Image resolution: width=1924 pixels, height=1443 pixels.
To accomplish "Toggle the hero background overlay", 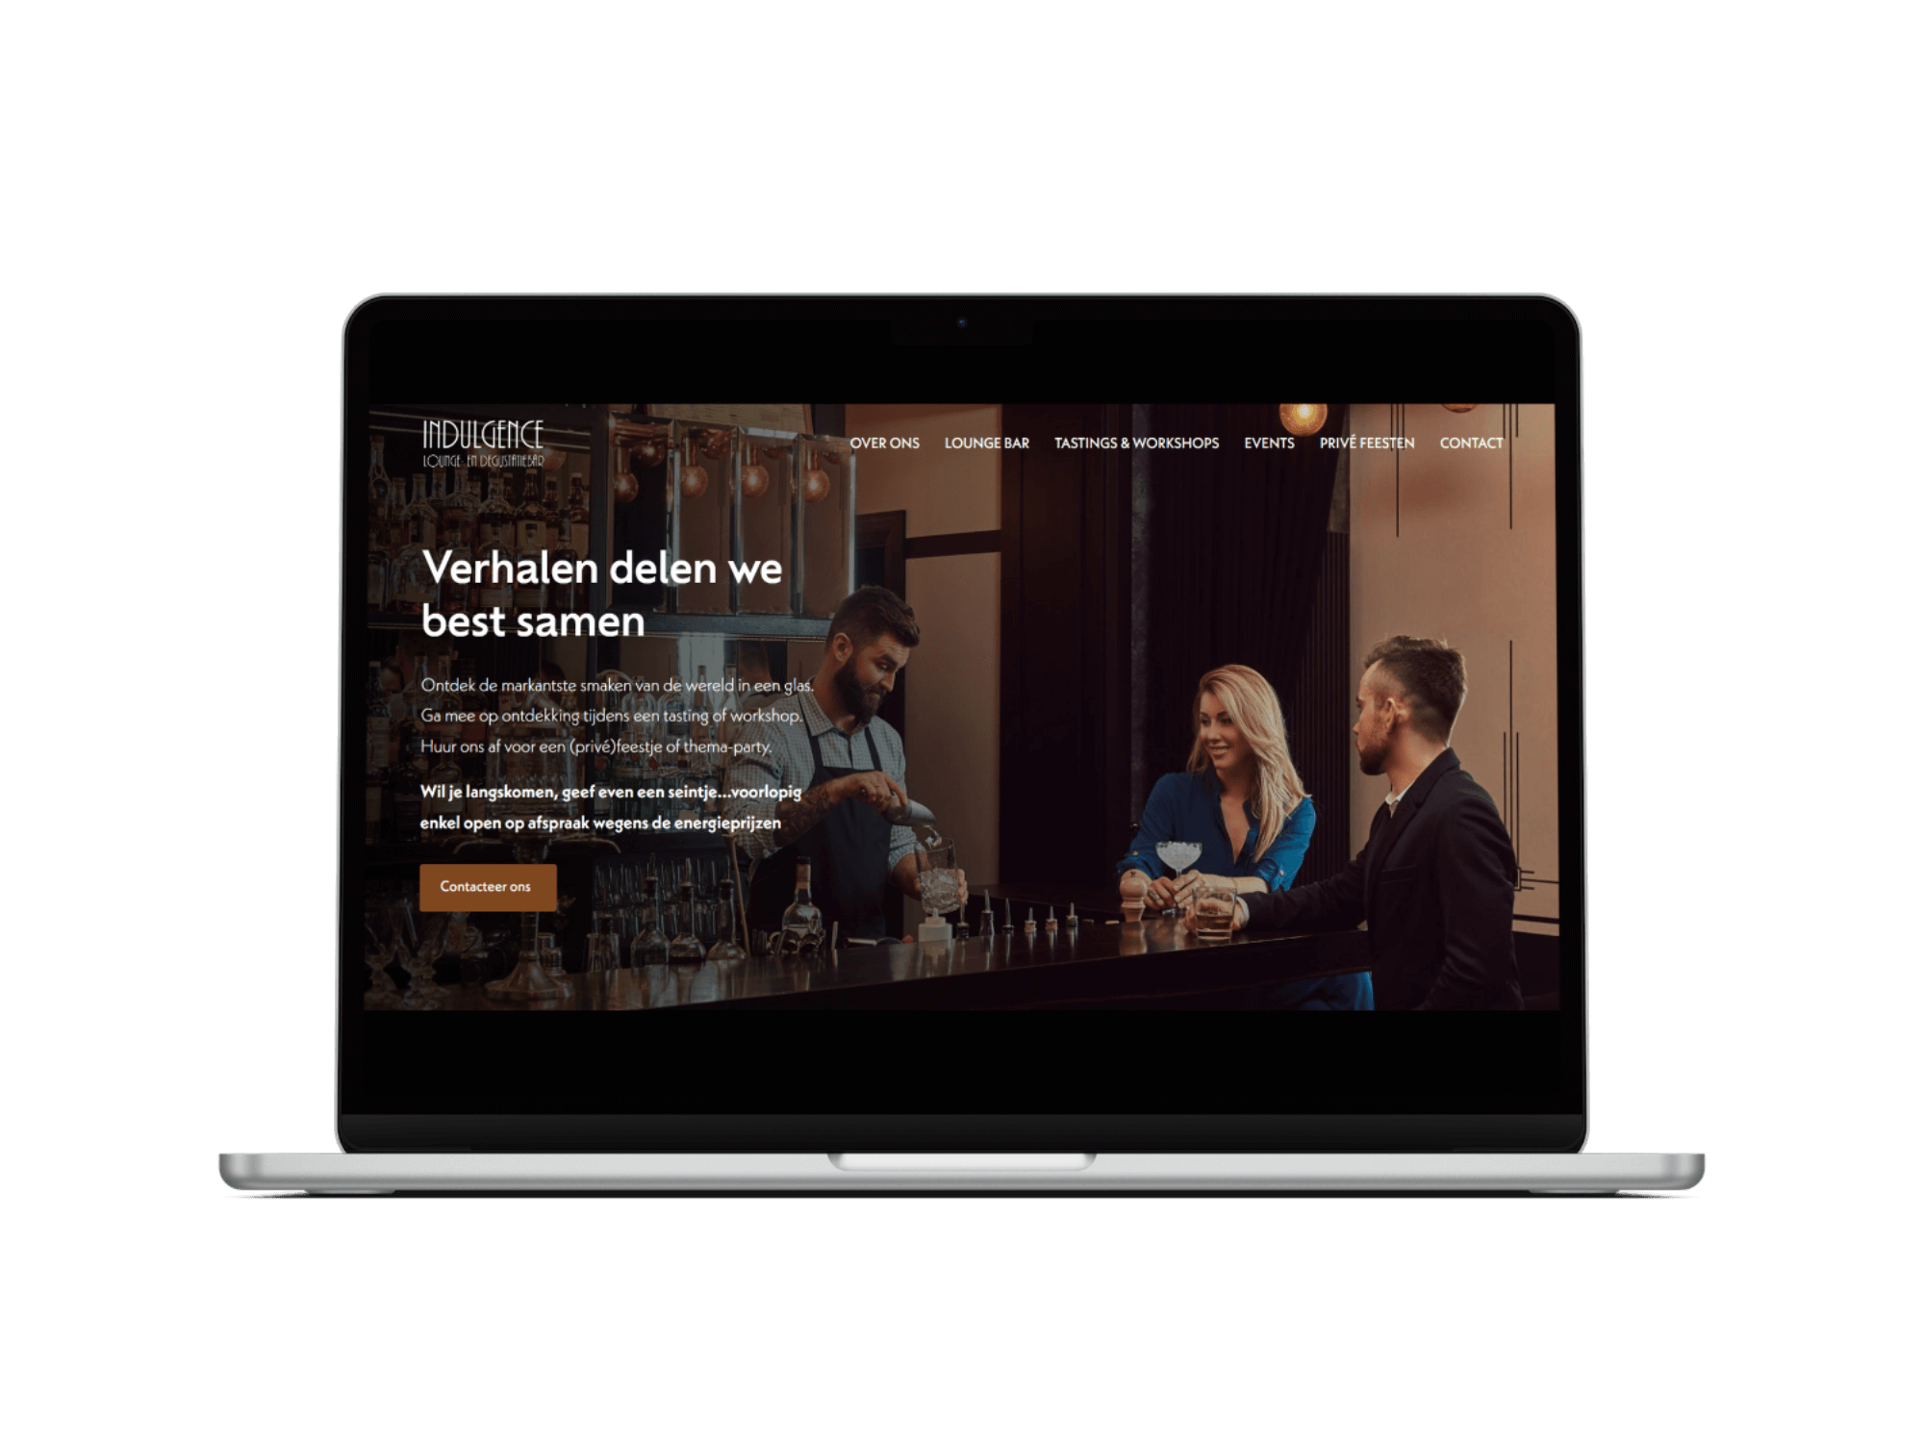I will click(x=962, y=697).
